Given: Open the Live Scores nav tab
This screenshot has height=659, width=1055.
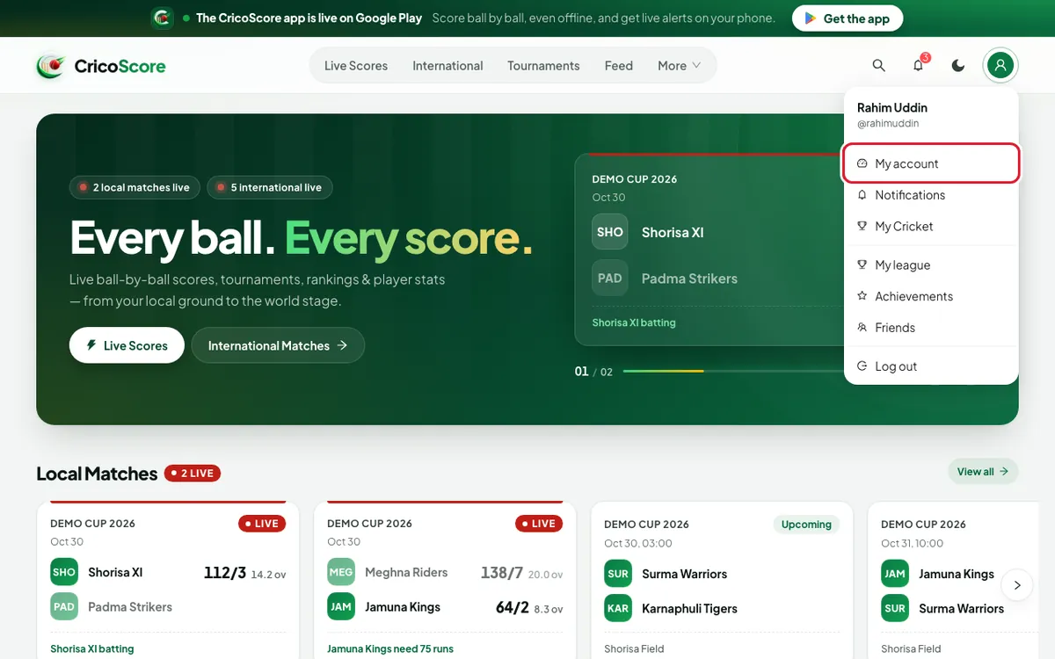Looking at the screenshot, I should [x=356, y=66].
